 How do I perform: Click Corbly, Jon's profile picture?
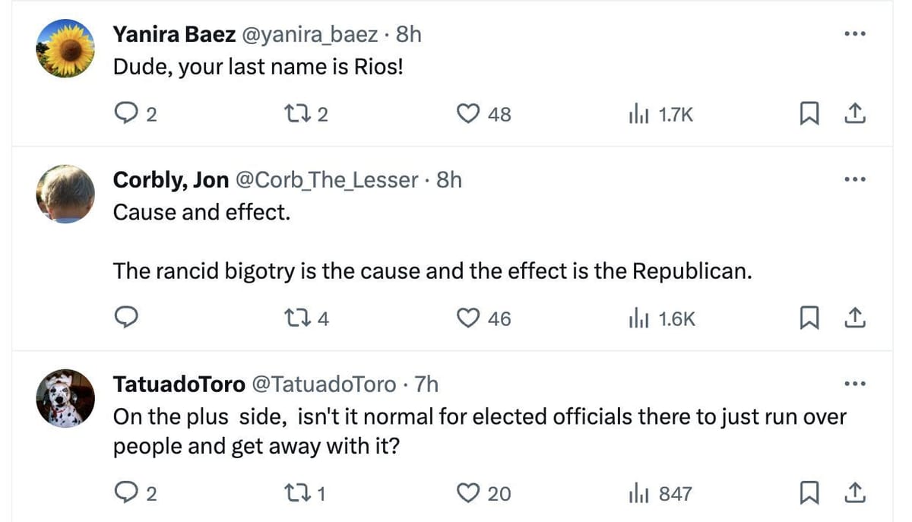click(65, 194)
